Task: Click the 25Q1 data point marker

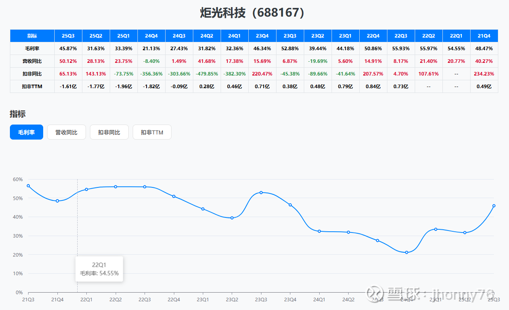Action: [436, 229]
